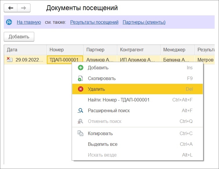Click the green plus Добавить icon
The width and height of the screenshot is (219, 169).
[81, 68]
